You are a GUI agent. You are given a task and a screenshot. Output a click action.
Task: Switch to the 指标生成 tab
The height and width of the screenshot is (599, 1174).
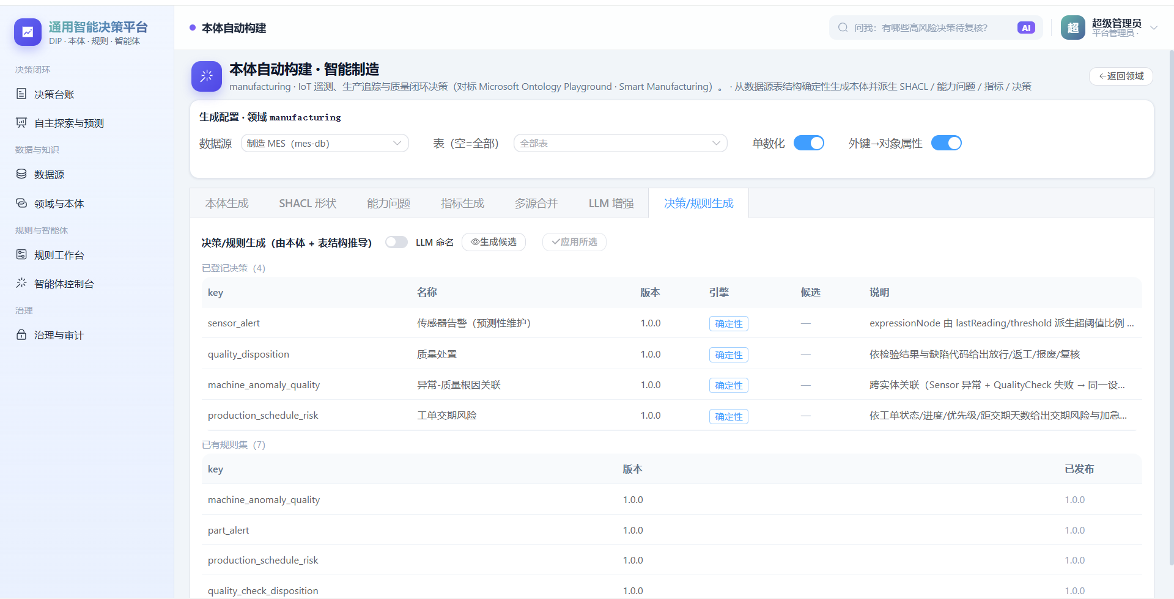pyautogui.click(x=462, y=204)
